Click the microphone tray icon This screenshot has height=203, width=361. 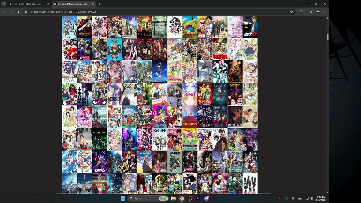coord(293,198)
